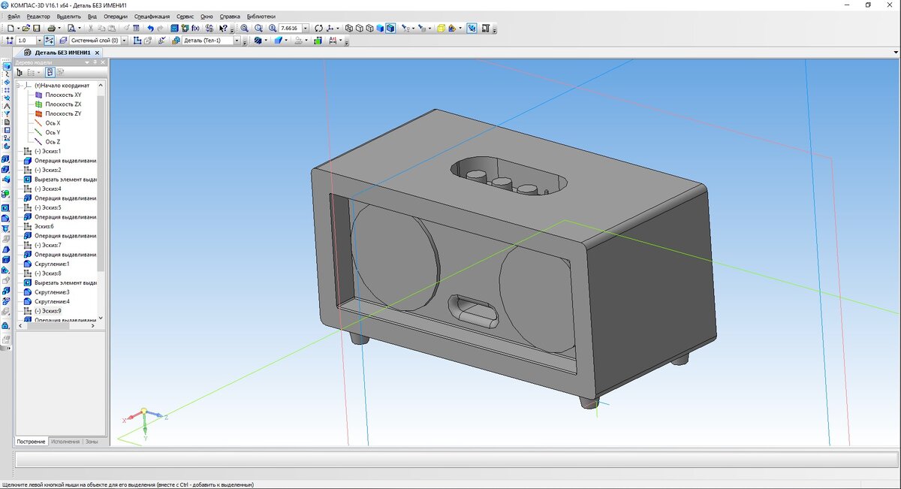Viewport: 901px width, 489px height.
Task: Open the Variables f(x) icon
Action: click(x=195, y=28)
